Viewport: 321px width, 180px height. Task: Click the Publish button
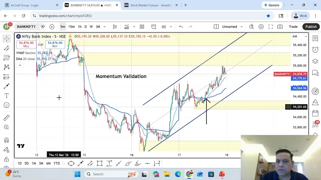(311, 27)
